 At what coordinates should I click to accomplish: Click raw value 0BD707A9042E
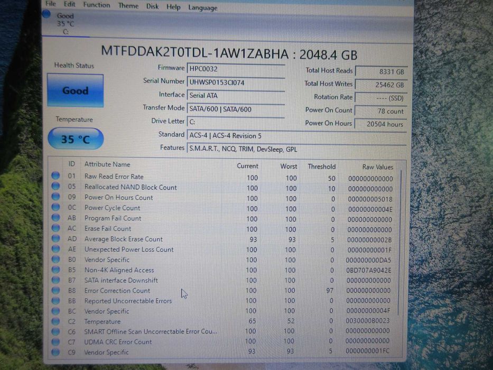(368, 270)
